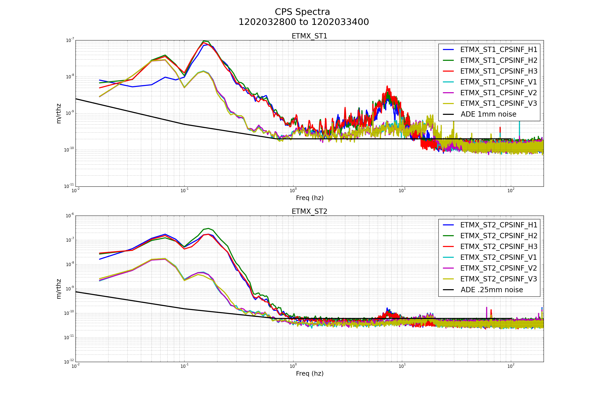Image resolution: width=604 pixels, height=402 pixels.
Task: Click the magenta ETMX_ST2_CPSINF_V2 legend swatch
Action: coord(448,268)
